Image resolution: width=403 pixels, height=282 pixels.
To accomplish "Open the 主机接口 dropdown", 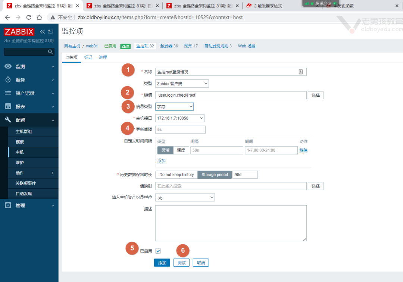I will 180,118.
